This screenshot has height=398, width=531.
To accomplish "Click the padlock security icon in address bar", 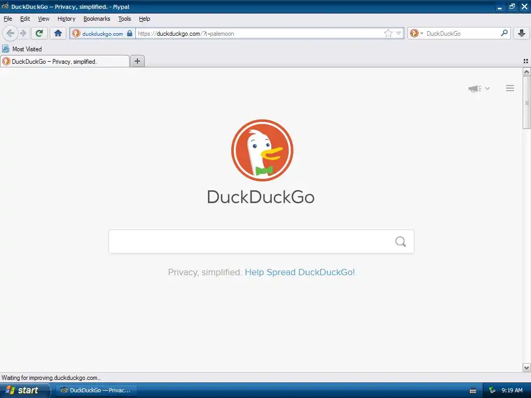I will click(x=129, y=33).
